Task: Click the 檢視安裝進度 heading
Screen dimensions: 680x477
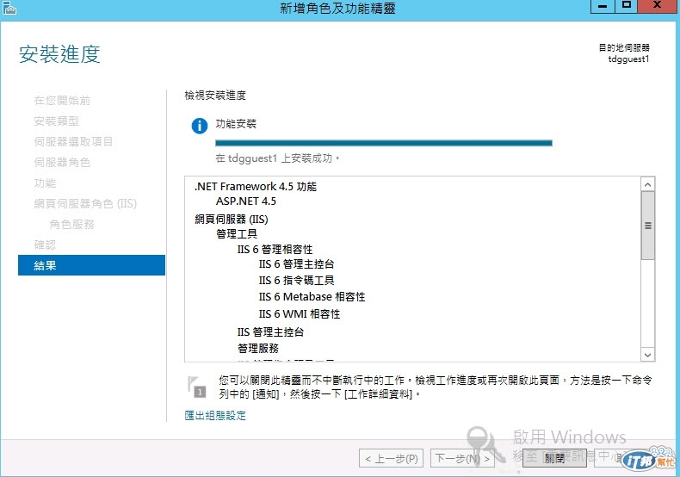Action: pos(215,95)
